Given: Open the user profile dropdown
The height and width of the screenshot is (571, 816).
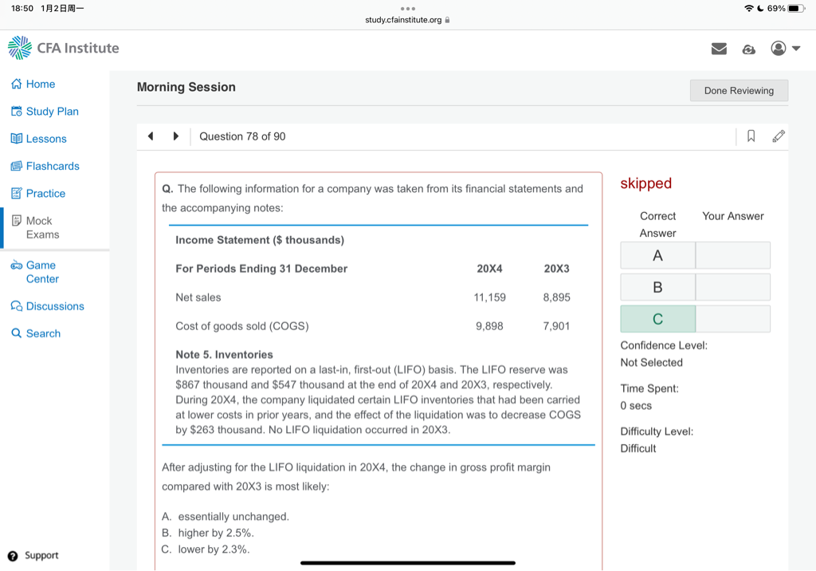Looking at the screenshot, I should point(784,49).
